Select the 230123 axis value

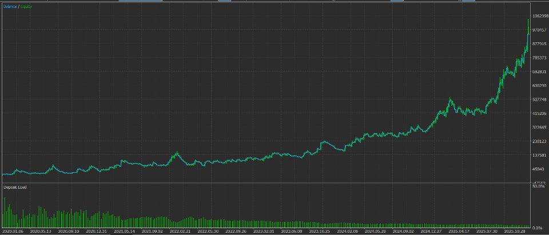click(x=539, y=141)
